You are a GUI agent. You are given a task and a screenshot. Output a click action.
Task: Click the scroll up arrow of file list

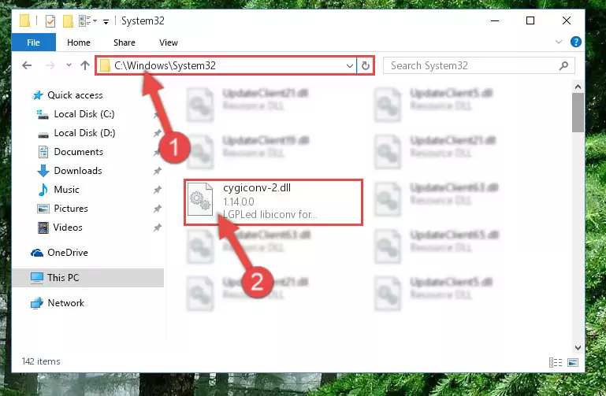pos(578,87)
